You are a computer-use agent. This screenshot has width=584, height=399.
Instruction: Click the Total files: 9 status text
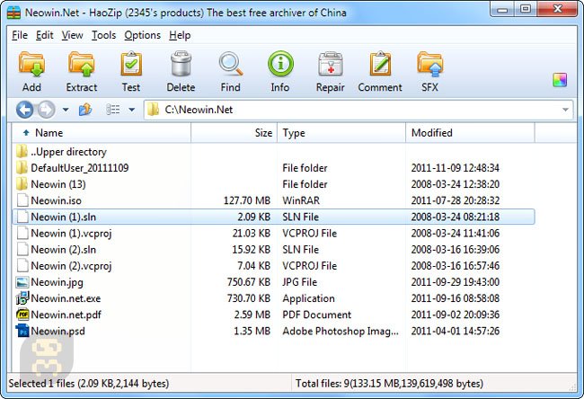coord(389,384)
